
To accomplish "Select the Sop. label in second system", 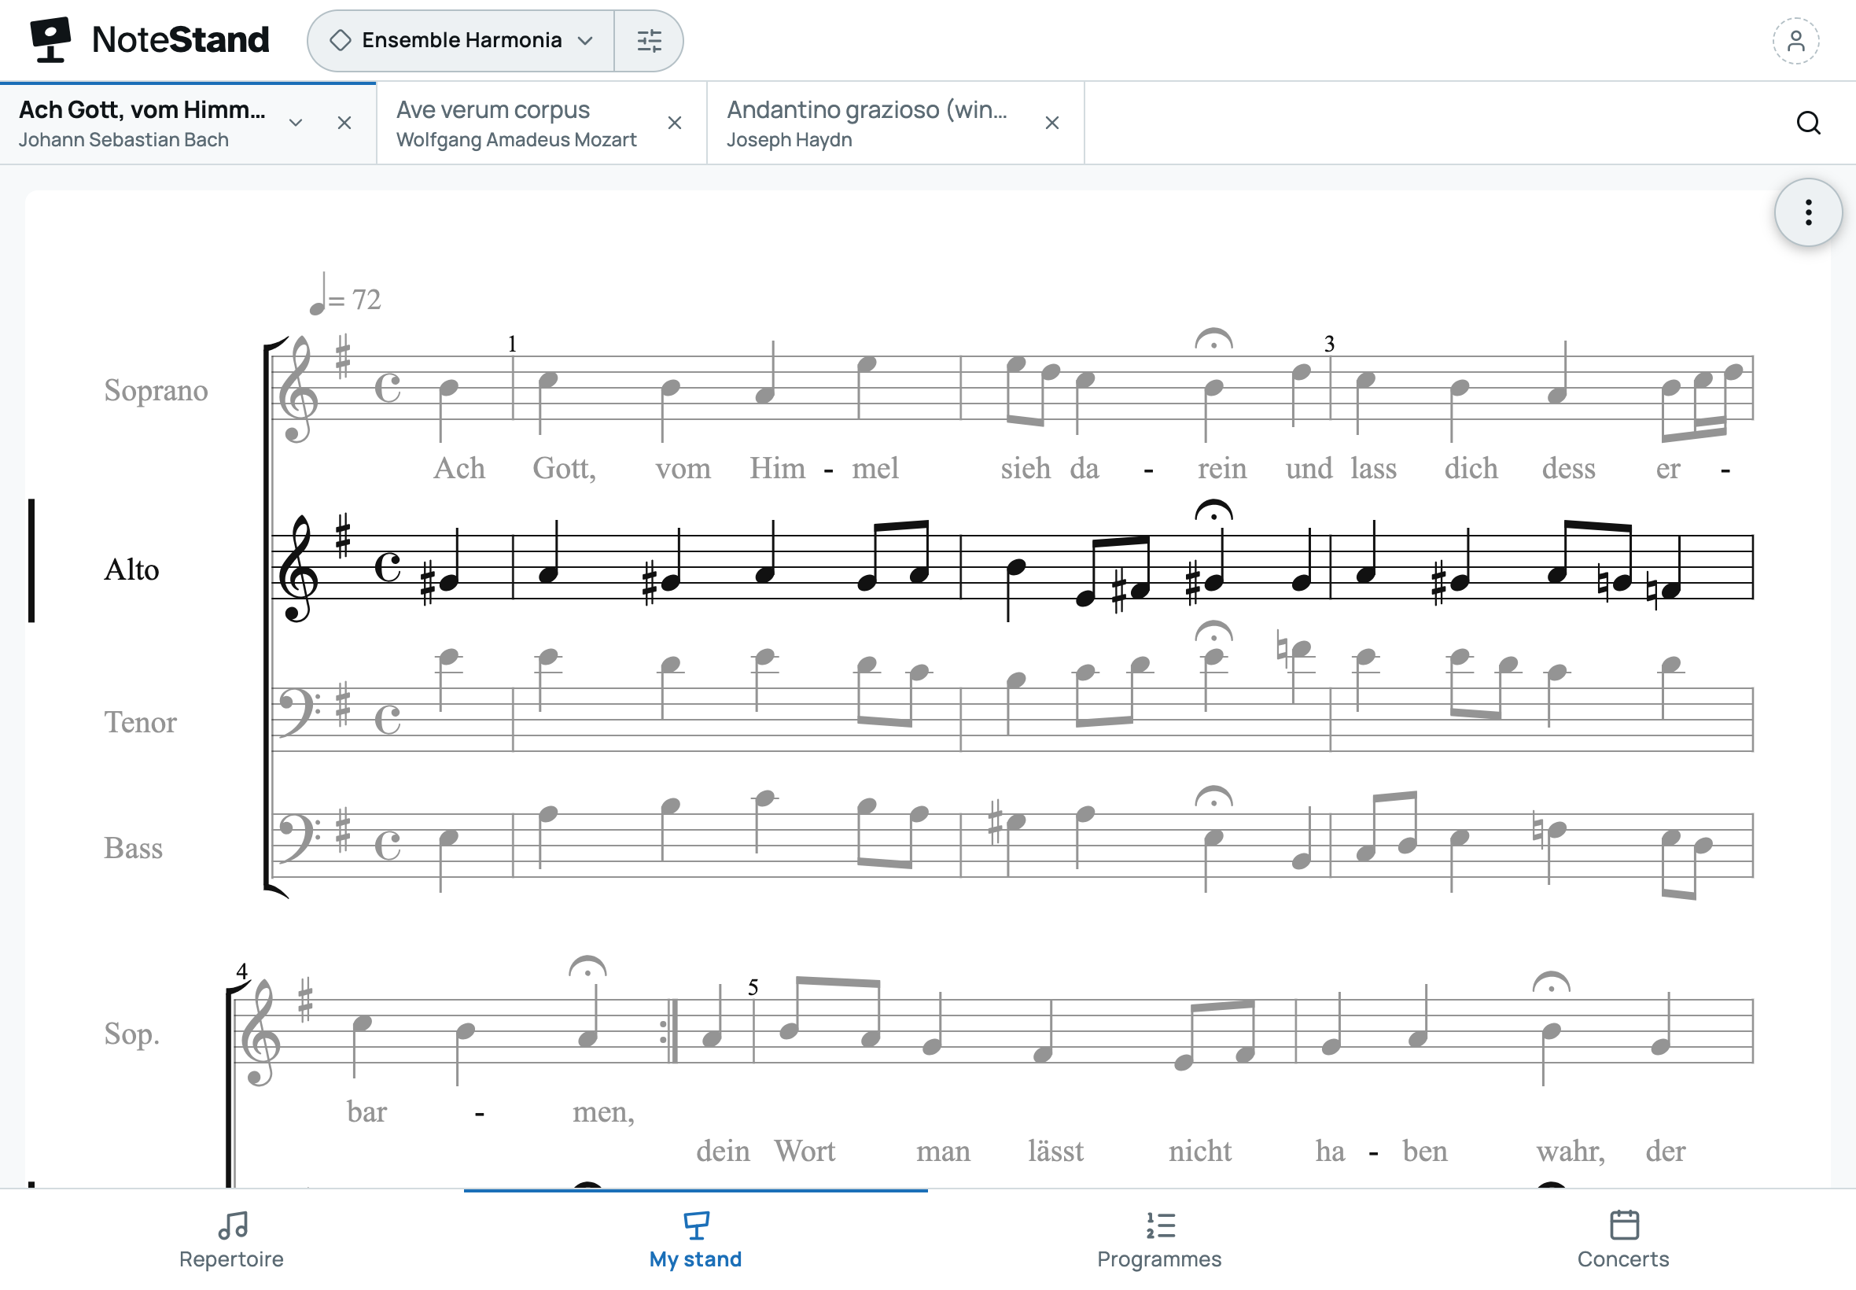I will click(131, 1034).
